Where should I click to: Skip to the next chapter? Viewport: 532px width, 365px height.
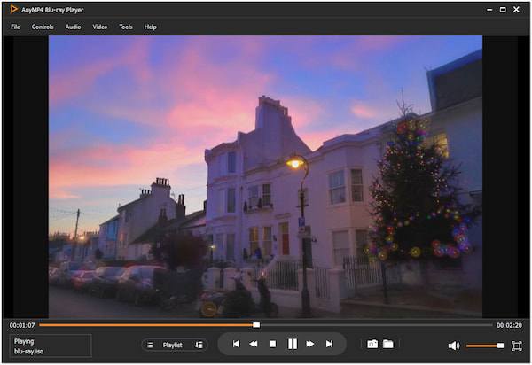tap(329, 344)
